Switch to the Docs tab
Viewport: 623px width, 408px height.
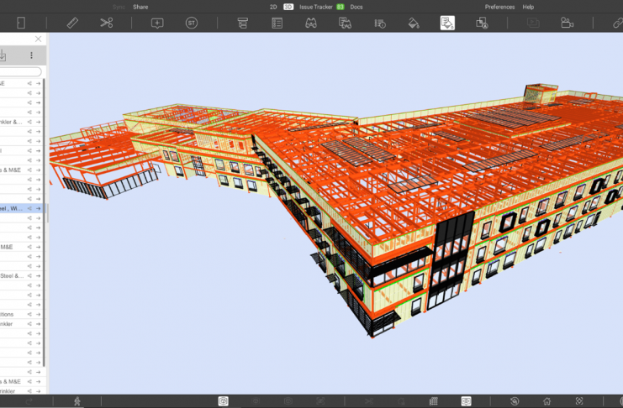356,7
